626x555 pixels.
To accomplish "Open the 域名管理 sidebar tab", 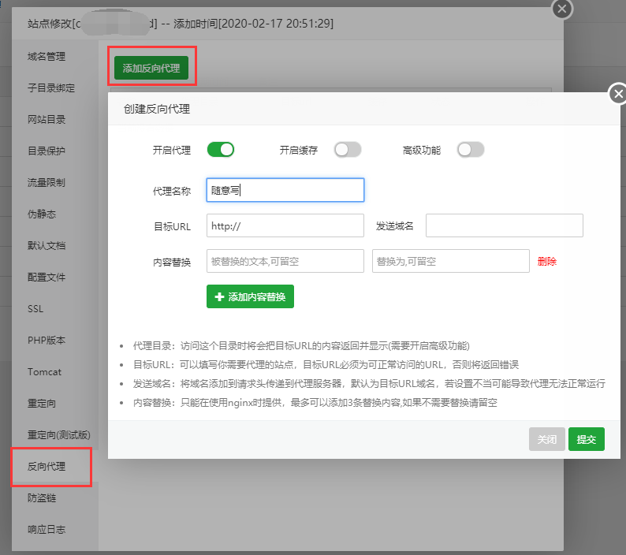I will (47, 57).
